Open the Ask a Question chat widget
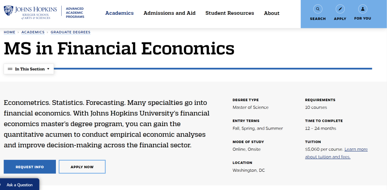The width and height of the screenshot is (387, 190). (19, 185)
